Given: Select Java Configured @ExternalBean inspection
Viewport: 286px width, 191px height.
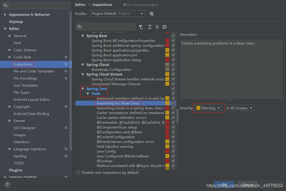Looking at the screenshot, I should pos(123,156).
